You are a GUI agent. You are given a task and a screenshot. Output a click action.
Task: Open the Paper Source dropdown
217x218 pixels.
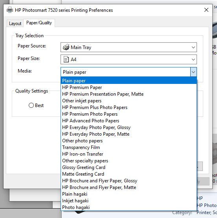pyautogui.click(x=129, y=47)
